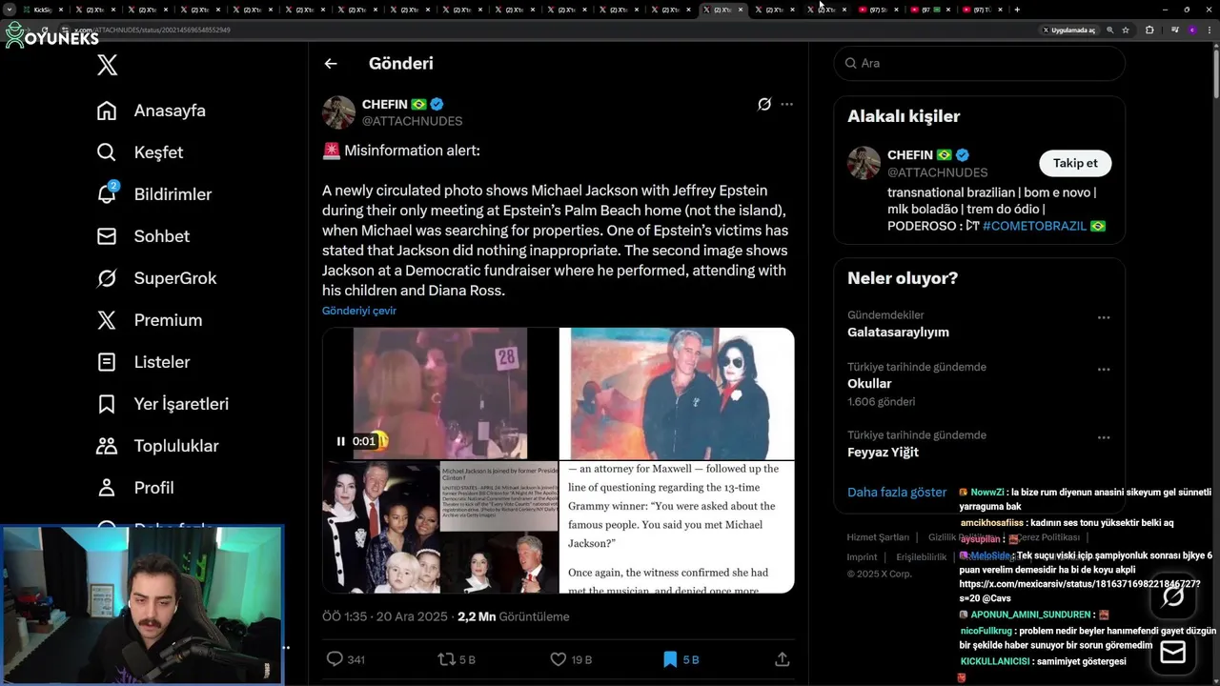Open the post's three-dot more menu
This screenshot has height=686, width=1220.
[x=786, y=104]
